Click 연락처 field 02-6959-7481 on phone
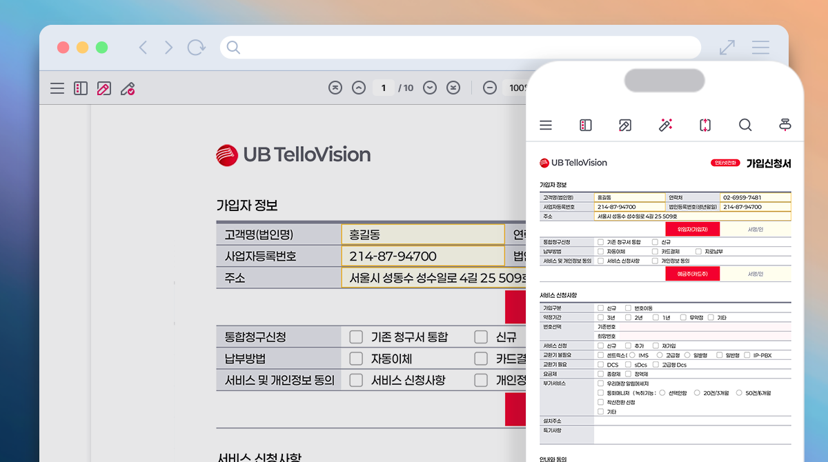This screenshot has width=828, height=462. (756, 197)
